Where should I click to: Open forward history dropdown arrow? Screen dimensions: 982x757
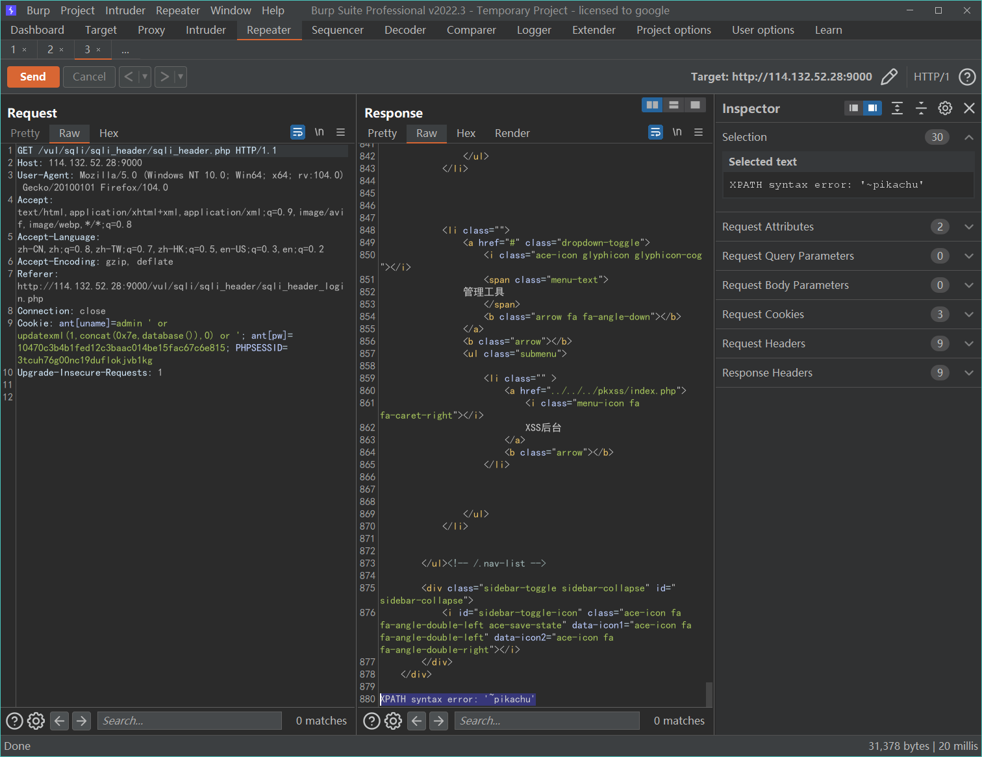pyautogui.click(x=181, y=77)
